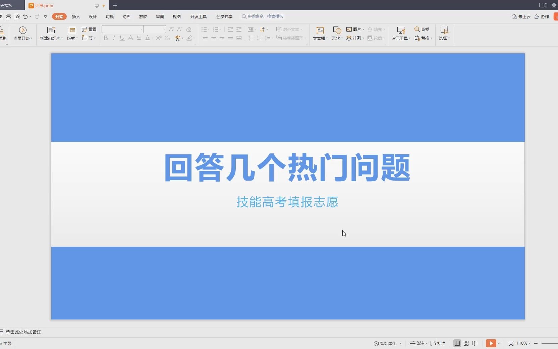
Task: Click the Arrange (排列) layers icon
Action: (349, 38)
